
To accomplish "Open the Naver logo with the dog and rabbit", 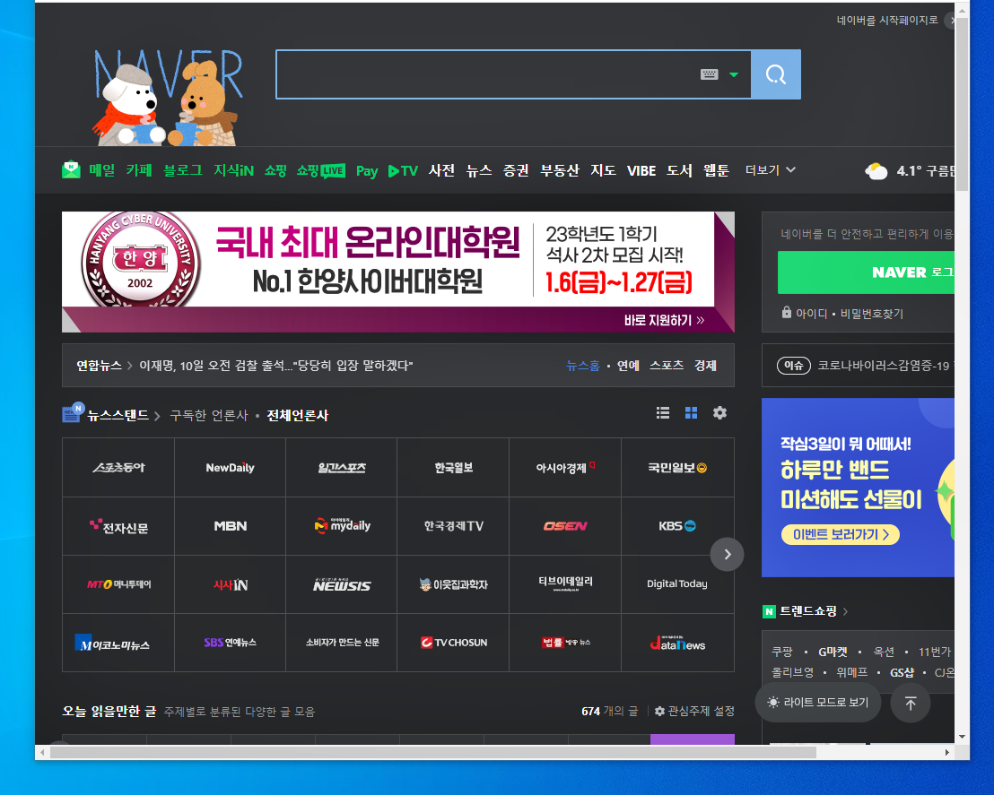I will 169,97.
